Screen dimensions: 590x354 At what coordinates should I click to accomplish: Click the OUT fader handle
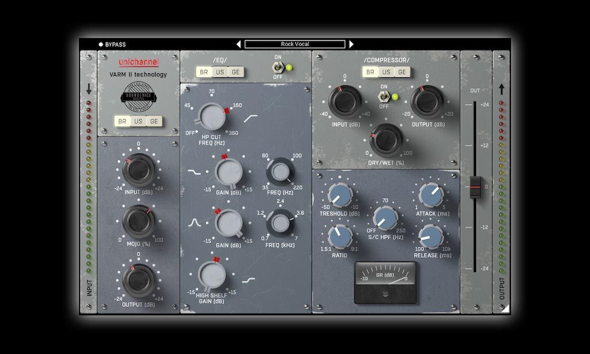[x=475, y=187]
